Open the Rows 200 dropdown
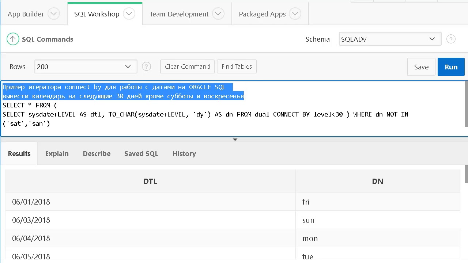Image resolution: width=468 pixels, height=263 pixels. click(86, 66)
